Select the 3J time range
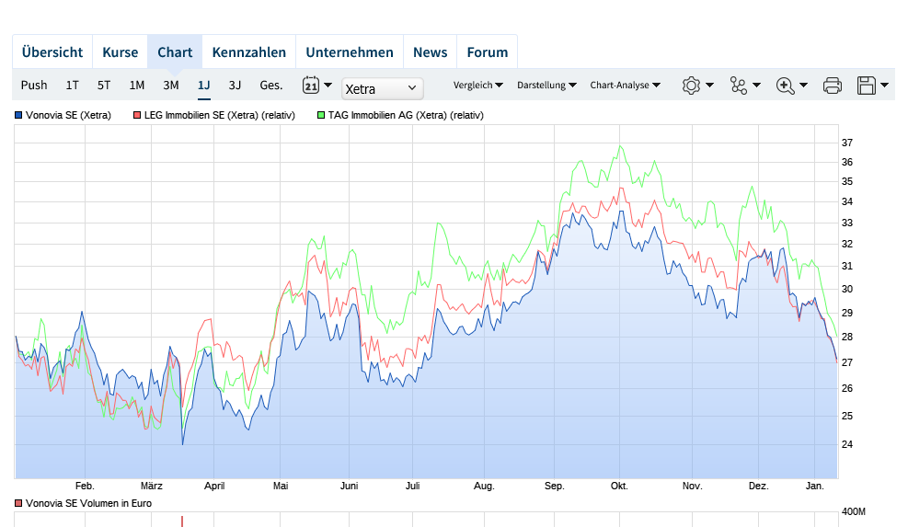The height and width of the screenshot is (527, 908). [x=235, y=86]
